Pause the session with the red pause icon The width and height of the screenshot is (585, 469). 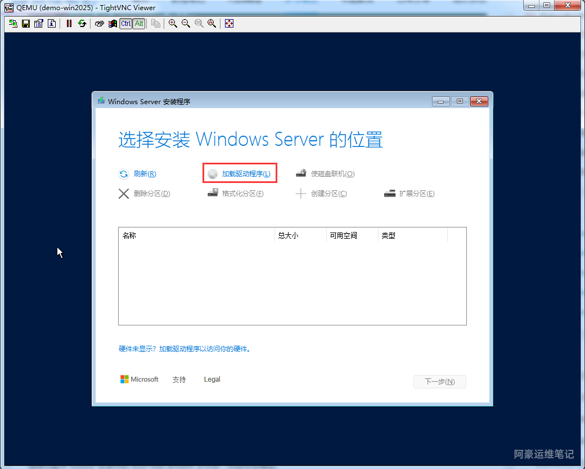69,24
